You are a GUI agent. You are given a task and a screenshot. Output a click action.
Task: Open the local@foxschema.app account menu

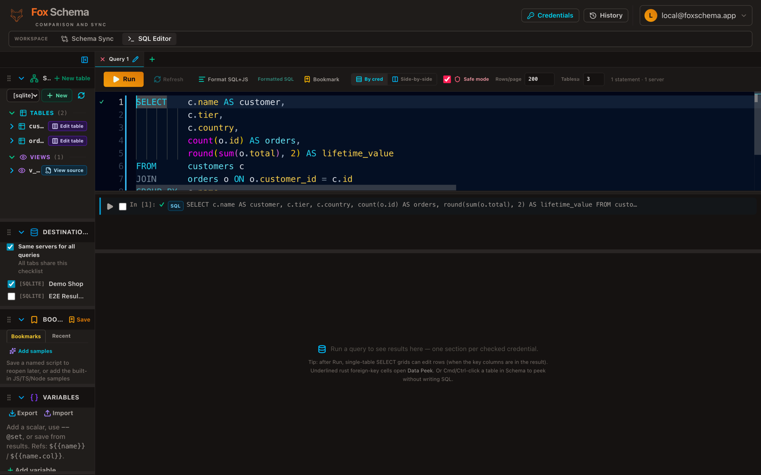(x=695, y=16)
